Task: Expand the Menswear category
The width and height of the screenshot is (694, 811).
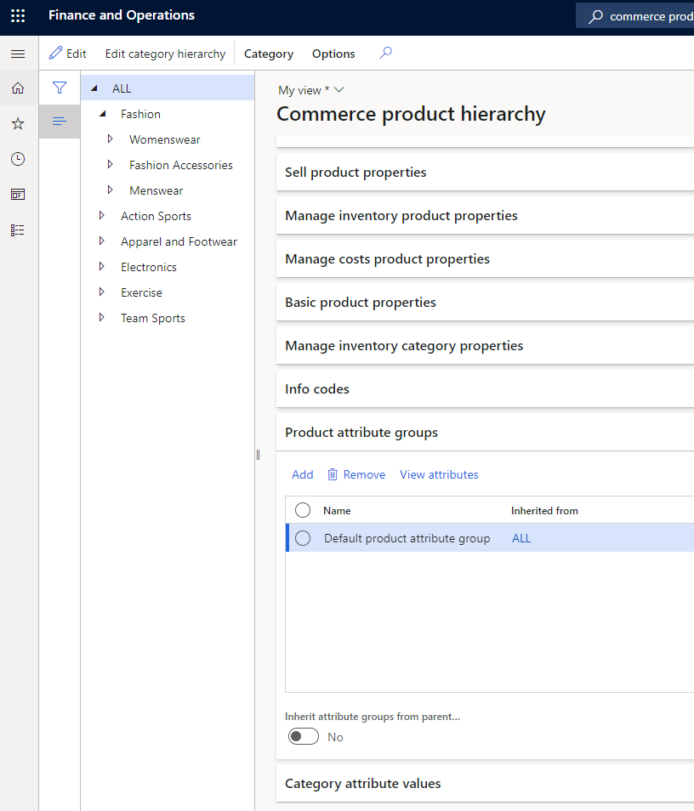Action: (x=110, y=190)
